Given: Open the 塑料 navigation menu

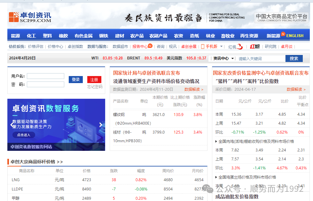Looking at the screenshot, I should (47, 36).
